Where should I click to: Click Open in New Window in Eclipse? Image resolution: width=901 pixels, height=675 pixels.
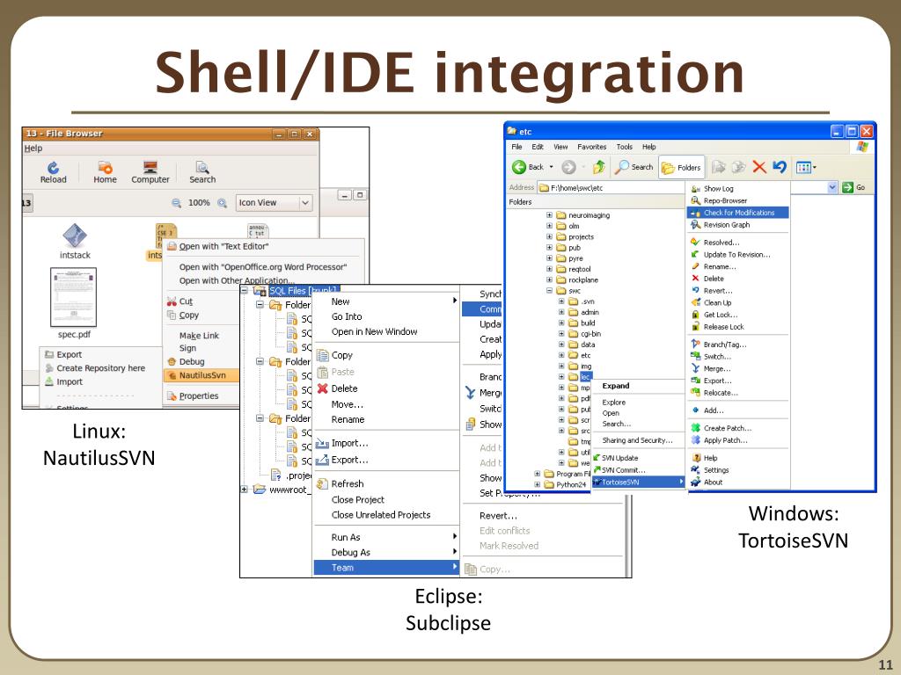tap(374, 331)
